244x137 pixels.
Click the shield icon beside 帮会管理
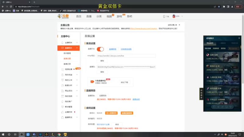pos(63,107)
